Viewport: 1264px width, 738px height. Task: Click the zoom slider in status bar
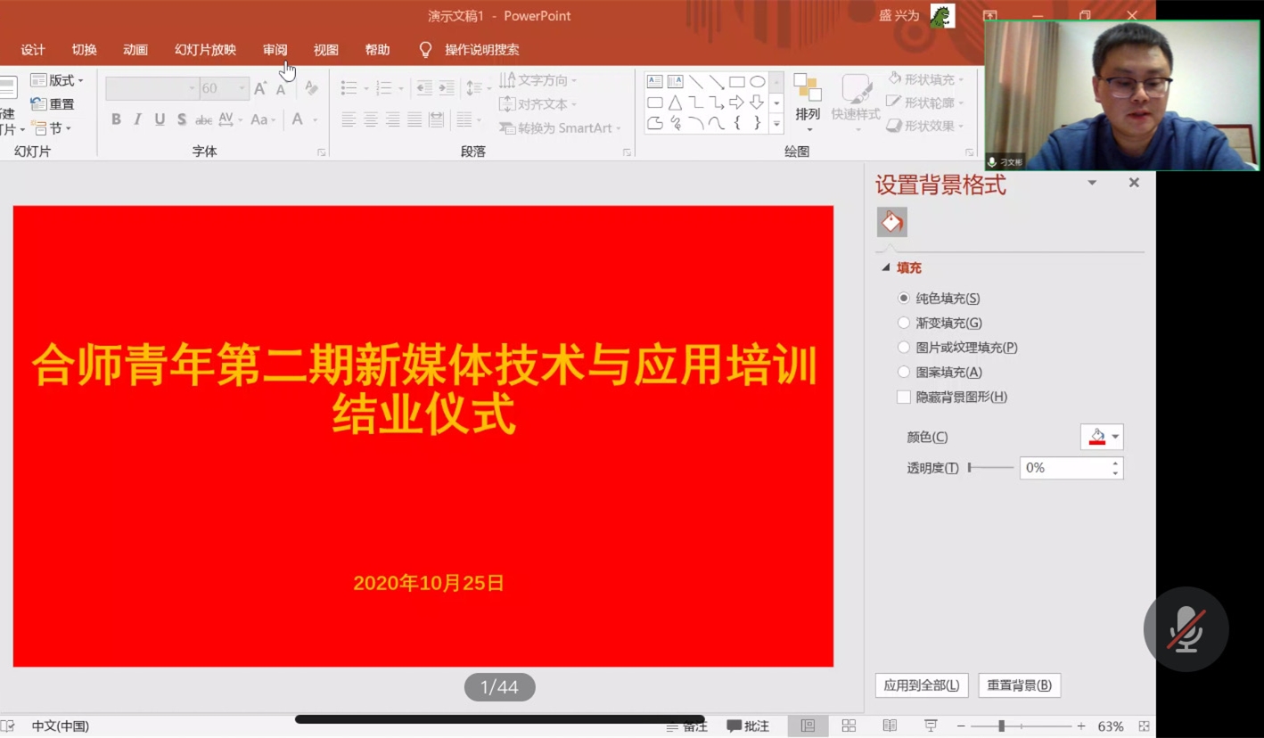(1002, 726)
